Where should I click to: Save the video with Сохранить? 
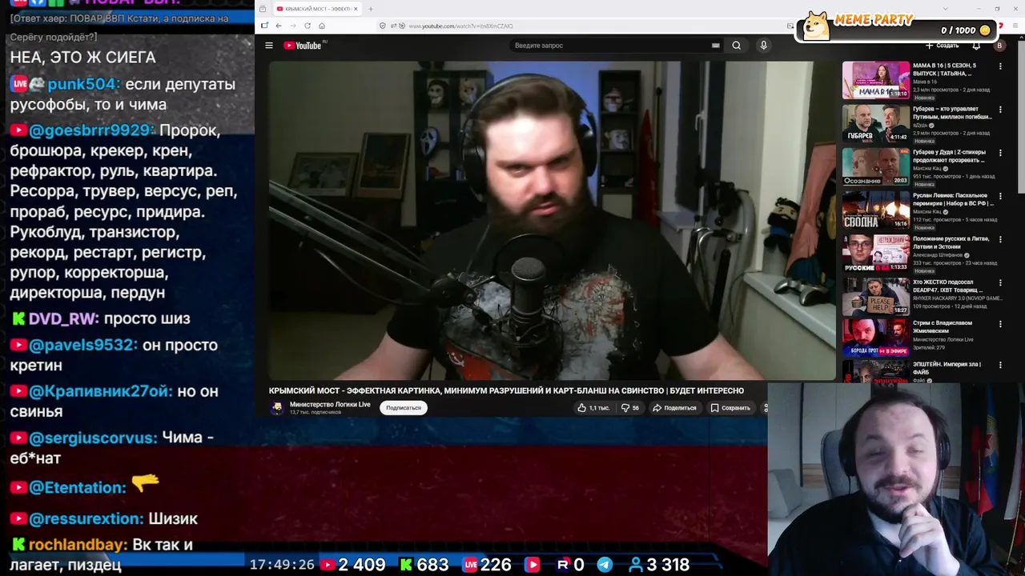coord(730,408)
